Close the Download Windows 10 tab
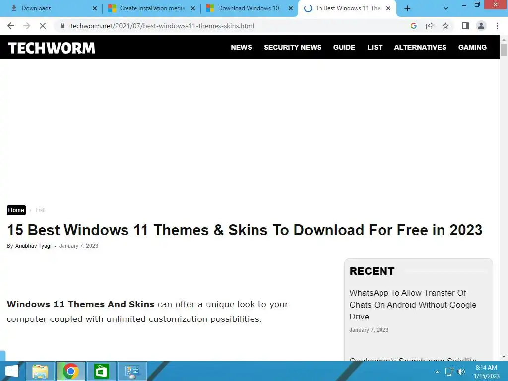This screenshot has width=508, height=381. pos(291,8)
